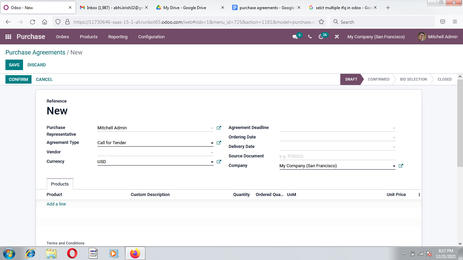
Task: Expand the Agreement Type dropdown
Action: [x=212, y=143]
